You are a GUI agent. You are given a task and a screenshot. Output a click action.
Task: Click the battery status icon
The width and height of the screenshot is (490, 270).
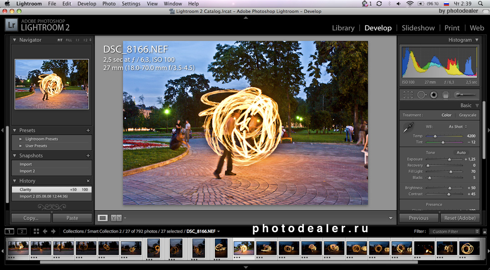point(421,4)
